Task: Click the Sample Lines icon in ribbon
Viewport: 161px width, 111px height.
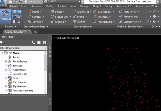Action: pos(121,17)
